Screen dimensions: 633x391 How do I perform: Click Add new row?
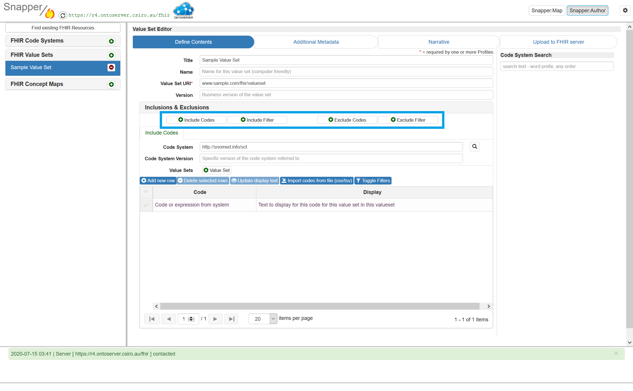pos(158,181)
